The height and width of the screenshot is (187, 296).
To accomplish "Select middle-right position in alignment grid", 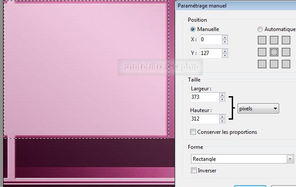I will [x=286, y=52].
